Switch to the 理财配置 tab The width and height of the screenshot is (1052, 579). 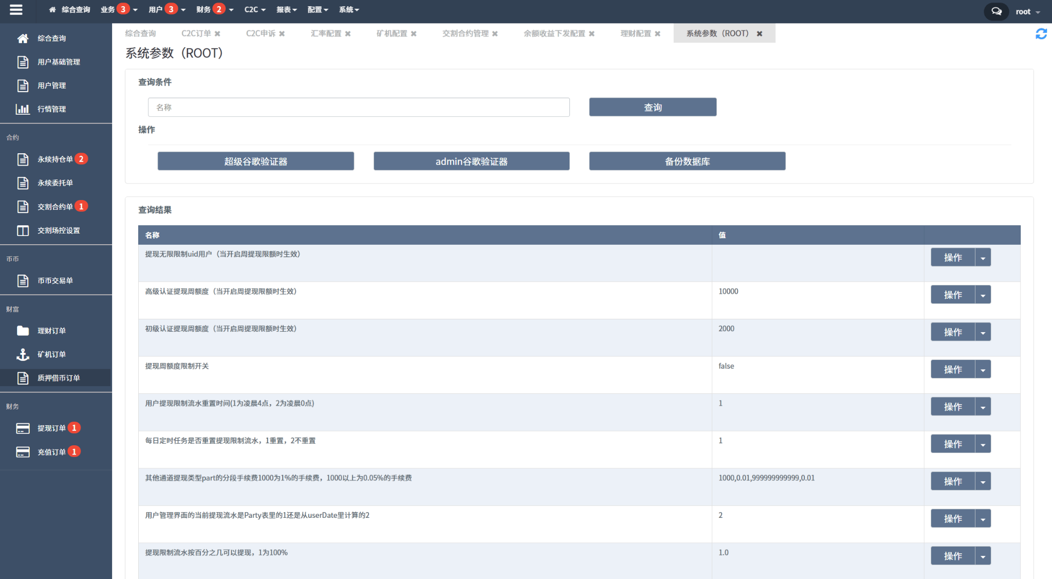point(636,33)
